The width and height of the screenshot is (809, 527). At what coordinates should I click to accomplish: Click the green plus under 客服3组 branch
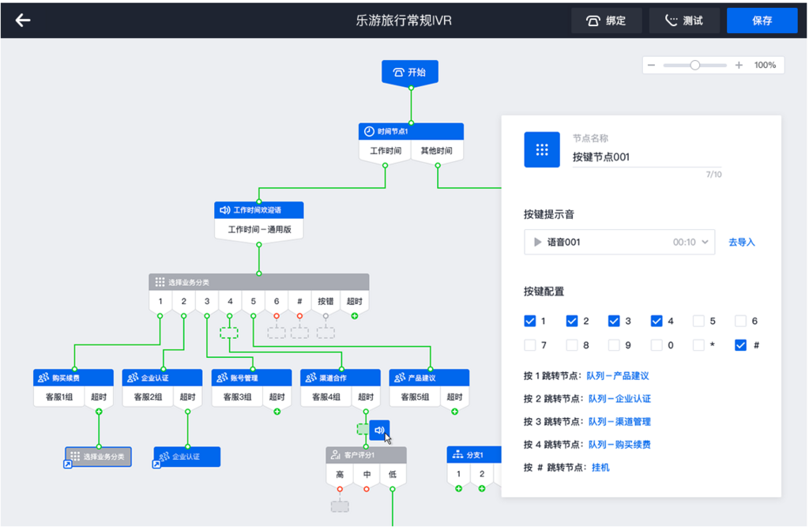277,411
